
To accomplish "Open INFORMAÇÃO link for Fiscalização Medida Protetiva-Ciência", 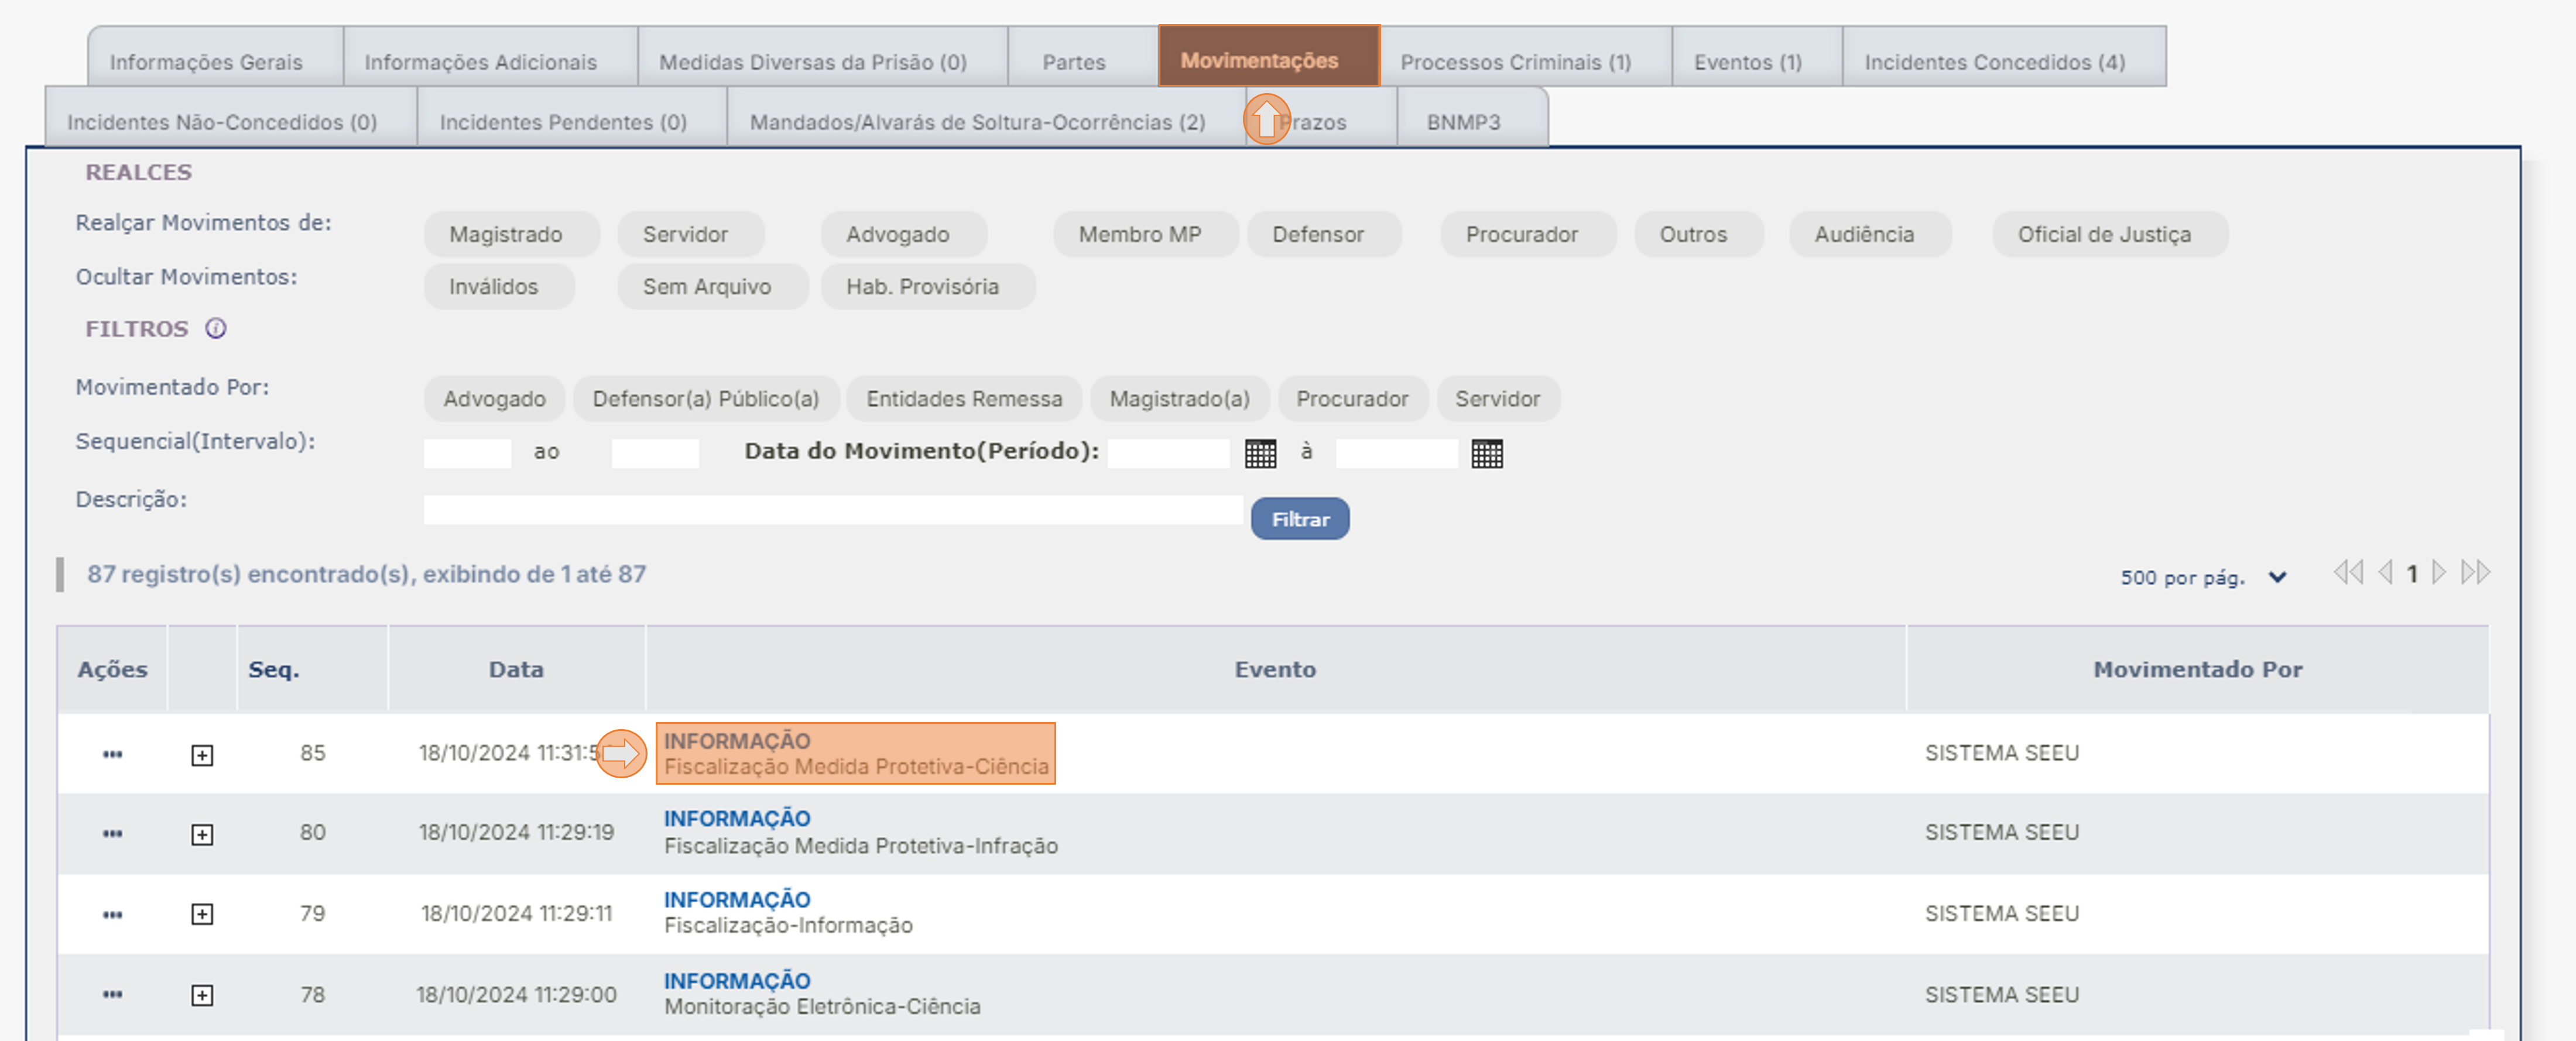I will point(737,741).
